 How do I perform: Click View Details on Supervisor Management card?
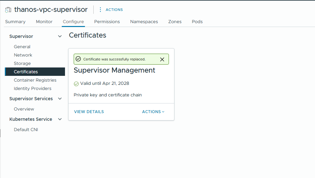[89, 112]
